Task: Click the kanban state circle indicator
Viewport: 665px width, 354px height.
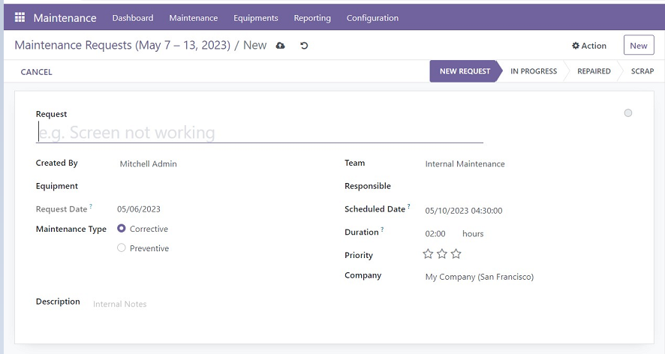Action: click(628, 113)
